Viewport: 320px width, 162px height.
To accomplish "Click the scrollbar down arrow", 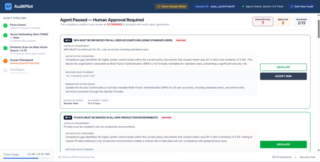I will [318, 150].
